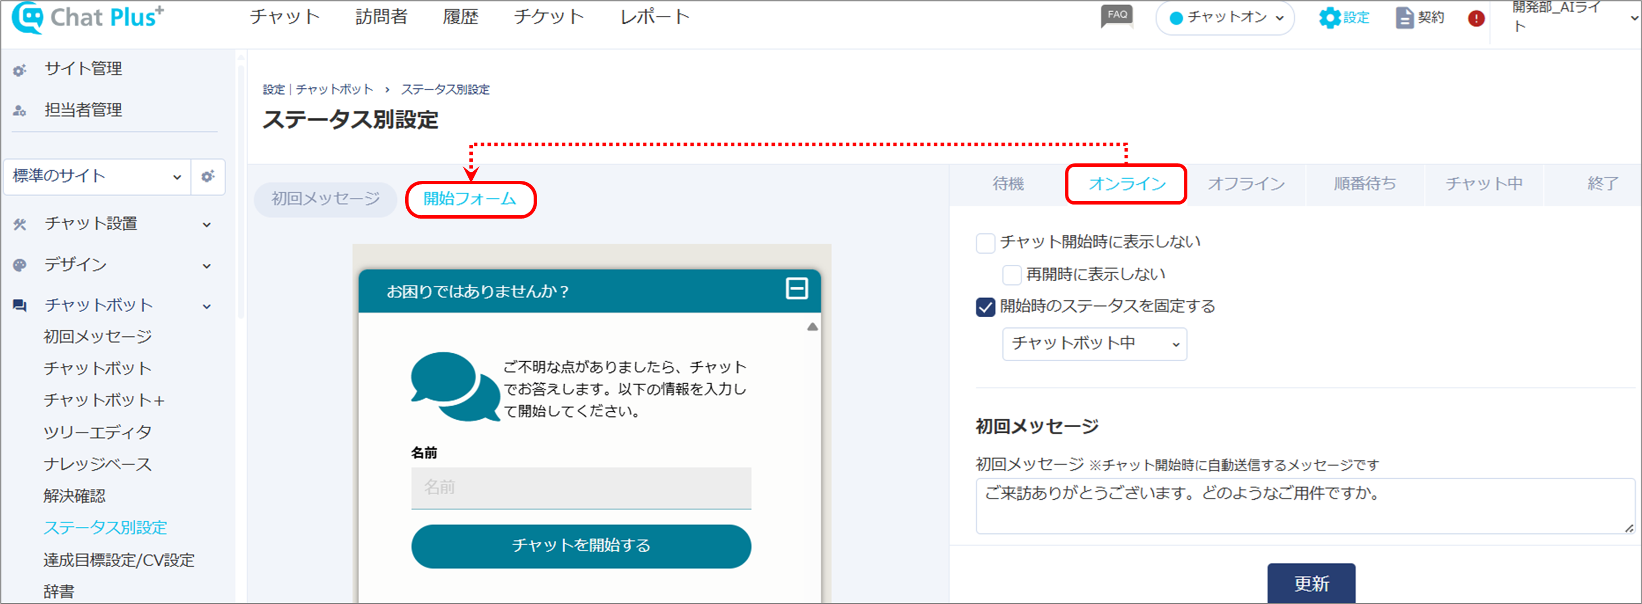Open the contract document icon
This screenshot has width=1642, height=604.
click(1404, 18)
